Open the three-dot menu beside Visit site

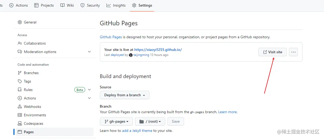[x=293, y=52]
